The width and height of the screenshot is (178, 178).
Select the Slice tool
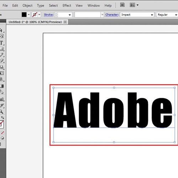(x=2, y=105)
